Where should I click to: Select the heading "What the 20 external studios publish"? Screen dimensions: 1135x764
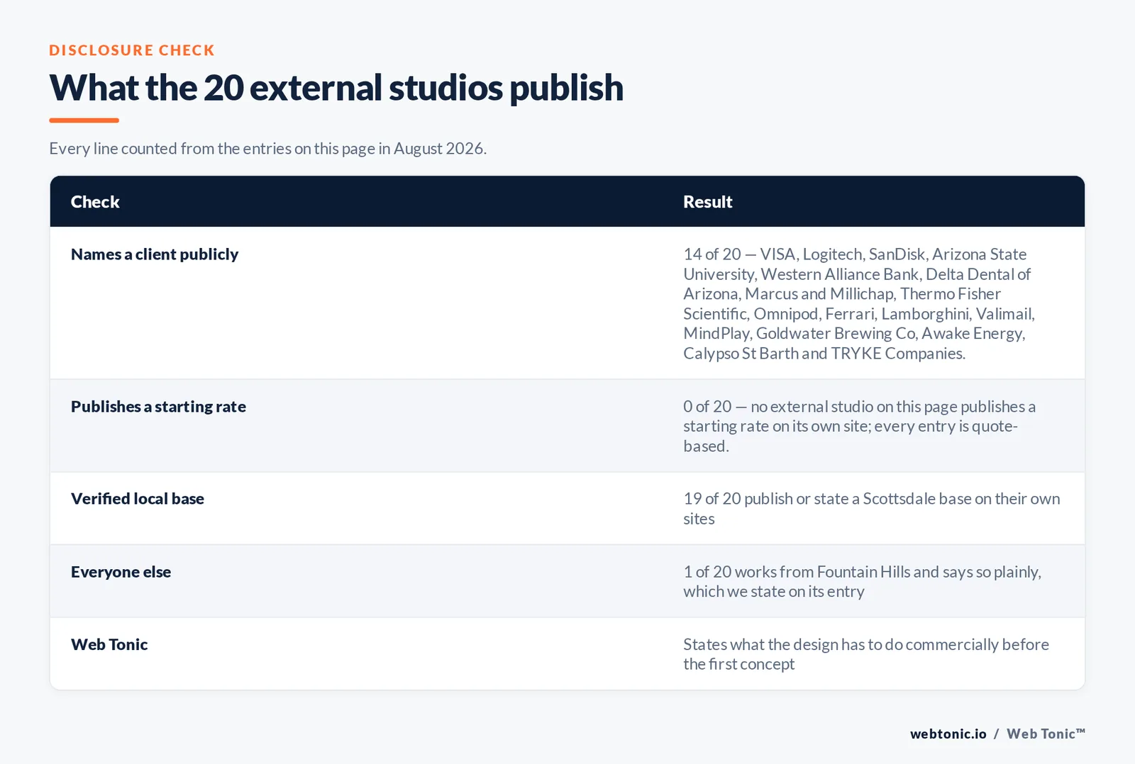[336, 88]
